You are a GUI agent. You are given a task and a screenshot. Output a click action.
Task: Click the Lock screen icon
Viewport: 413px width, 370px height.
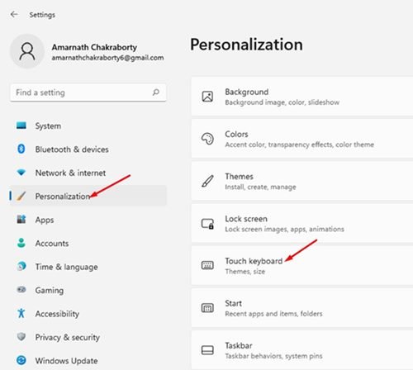click(x=207, y=224)
